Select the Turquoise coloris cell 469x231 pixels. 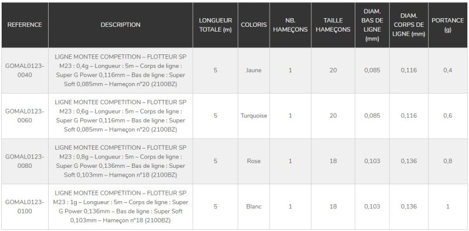tap(254, 116)
